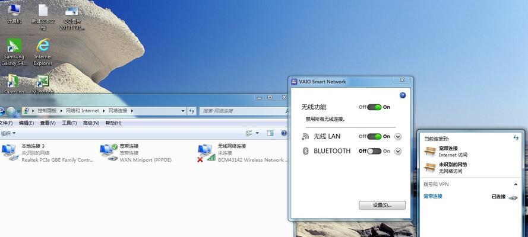
Task: Expand the 无线 LAN options chevron
Action: pyautogui.click(x=398, y=137)
